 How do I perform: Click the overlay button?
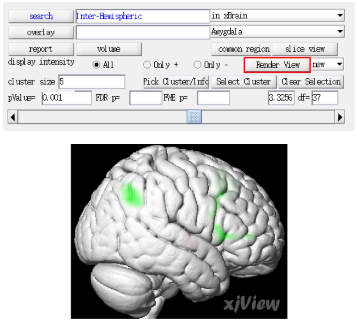41,32
